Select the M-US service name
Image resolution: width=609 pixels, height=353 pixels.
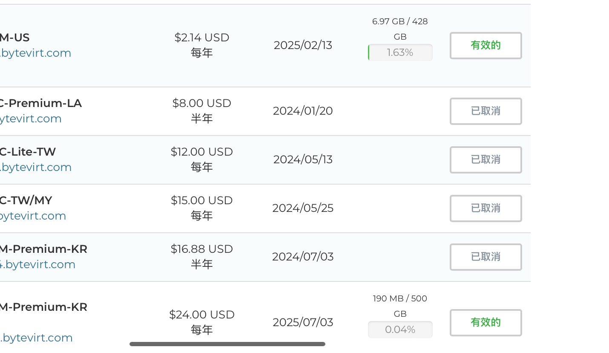tap(15, 38)
